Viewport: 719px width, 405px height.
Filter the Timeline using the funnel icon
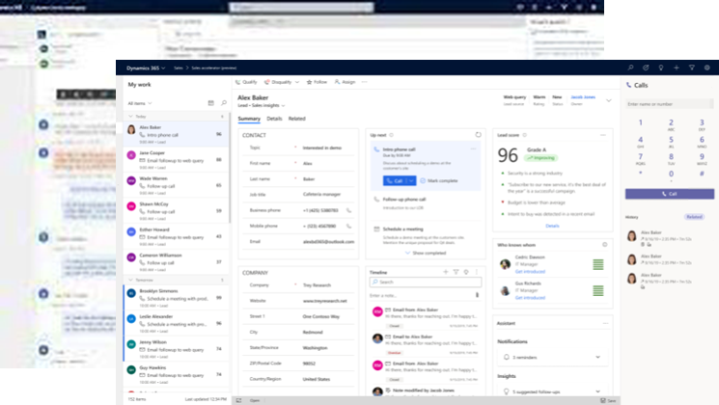456,273
